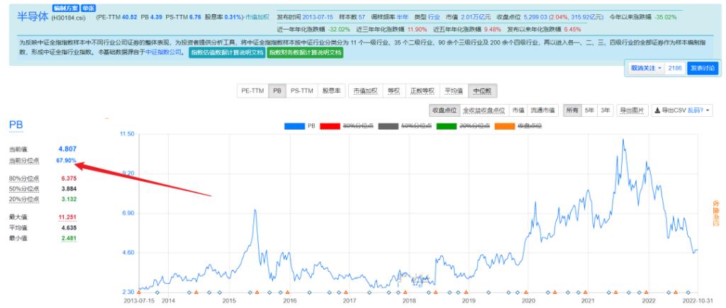The width and height of the screenshot is (726, 308).
Task: Click the 发表讨论 button
Action: [x=702, y=68]
